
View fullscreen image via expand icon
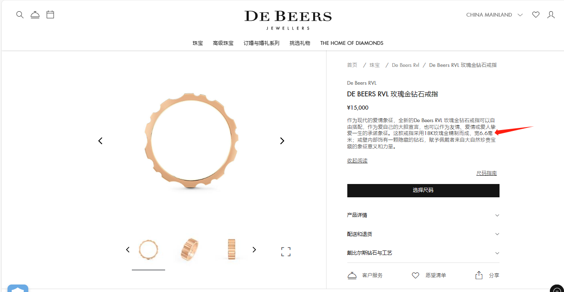tap(286, 252)
